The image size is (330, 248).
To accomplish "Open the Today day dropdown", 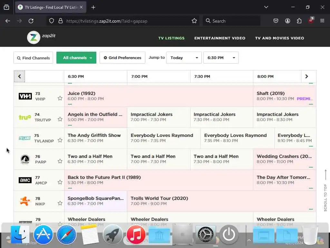I will click(184, 57).
